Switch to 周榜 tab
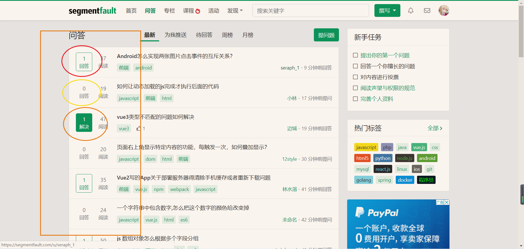Screen dimensions: 524x249 pos(227,35)
